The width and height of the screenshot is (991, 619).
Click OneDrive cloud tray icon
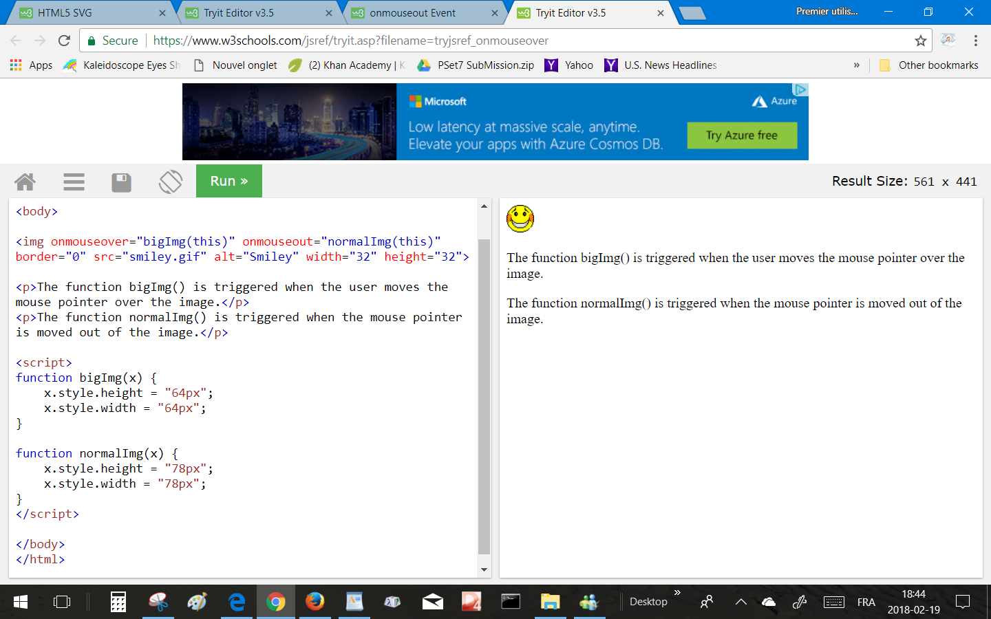(x=769, y=602)
